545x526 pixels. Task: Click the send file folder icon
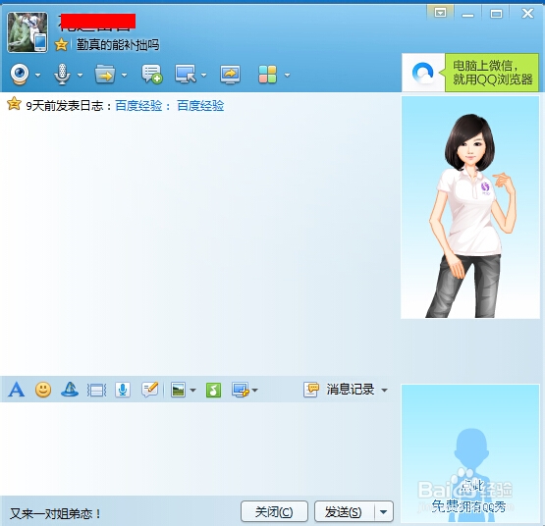point(105,74)
